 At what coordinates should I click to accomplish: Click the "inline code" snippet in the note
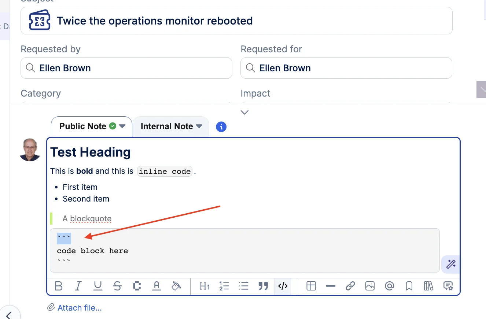point(165,171)
